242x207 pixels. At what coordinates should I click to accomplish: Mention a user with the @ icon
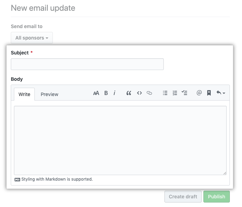point(199,93)
